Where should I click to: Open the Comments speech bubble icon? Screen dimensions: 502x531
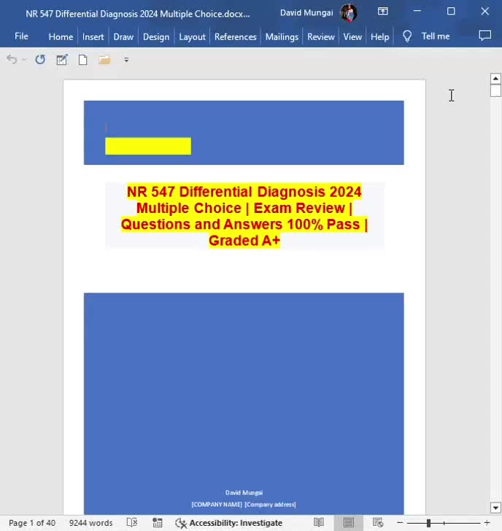tap(484, 36)
